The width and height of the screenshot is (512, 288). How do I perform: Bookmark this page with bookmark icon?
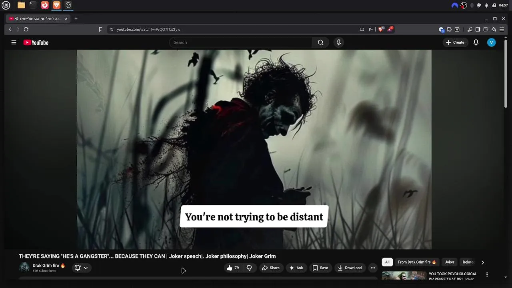click(101, 29)
